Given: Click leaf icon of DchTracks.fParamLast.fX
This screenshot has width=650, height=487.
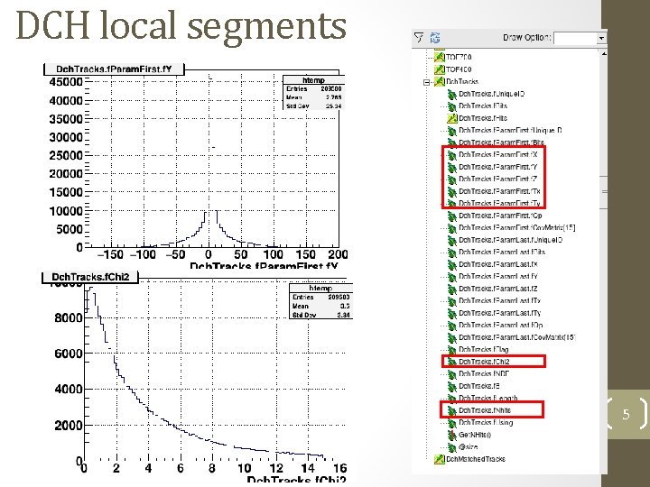Looking at the screenshot, I should (452, 264).
